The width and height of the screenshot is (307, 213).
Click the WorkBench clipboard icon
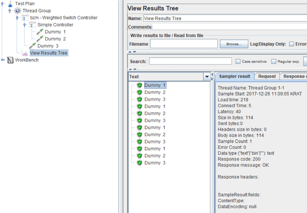pyautogui.click(x=10, y=60)
